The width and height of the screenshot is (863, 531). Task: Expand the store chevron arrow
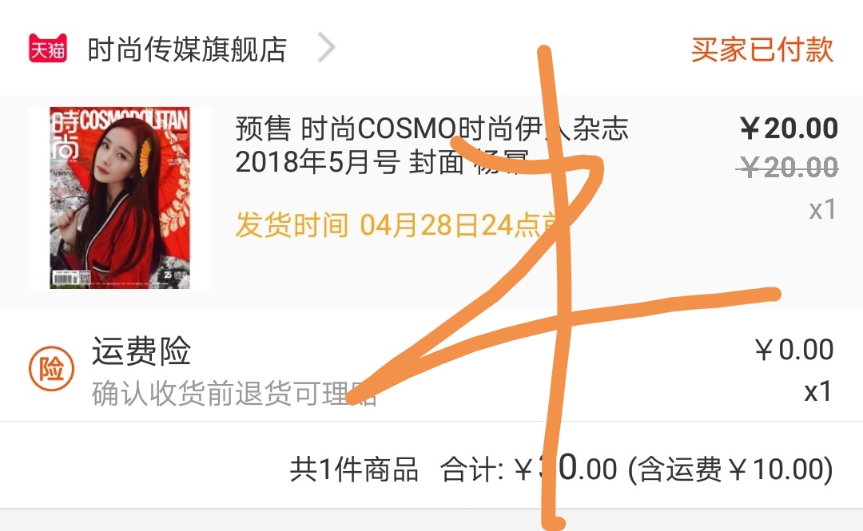coord(326,48)
